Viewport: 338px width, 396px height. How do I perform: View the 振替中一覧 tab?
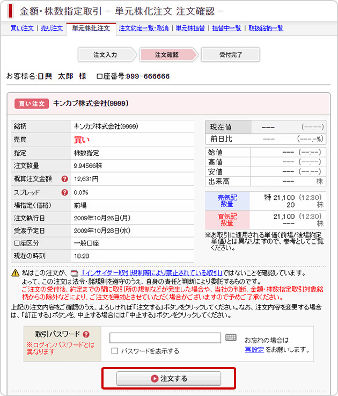click(226, 28)
